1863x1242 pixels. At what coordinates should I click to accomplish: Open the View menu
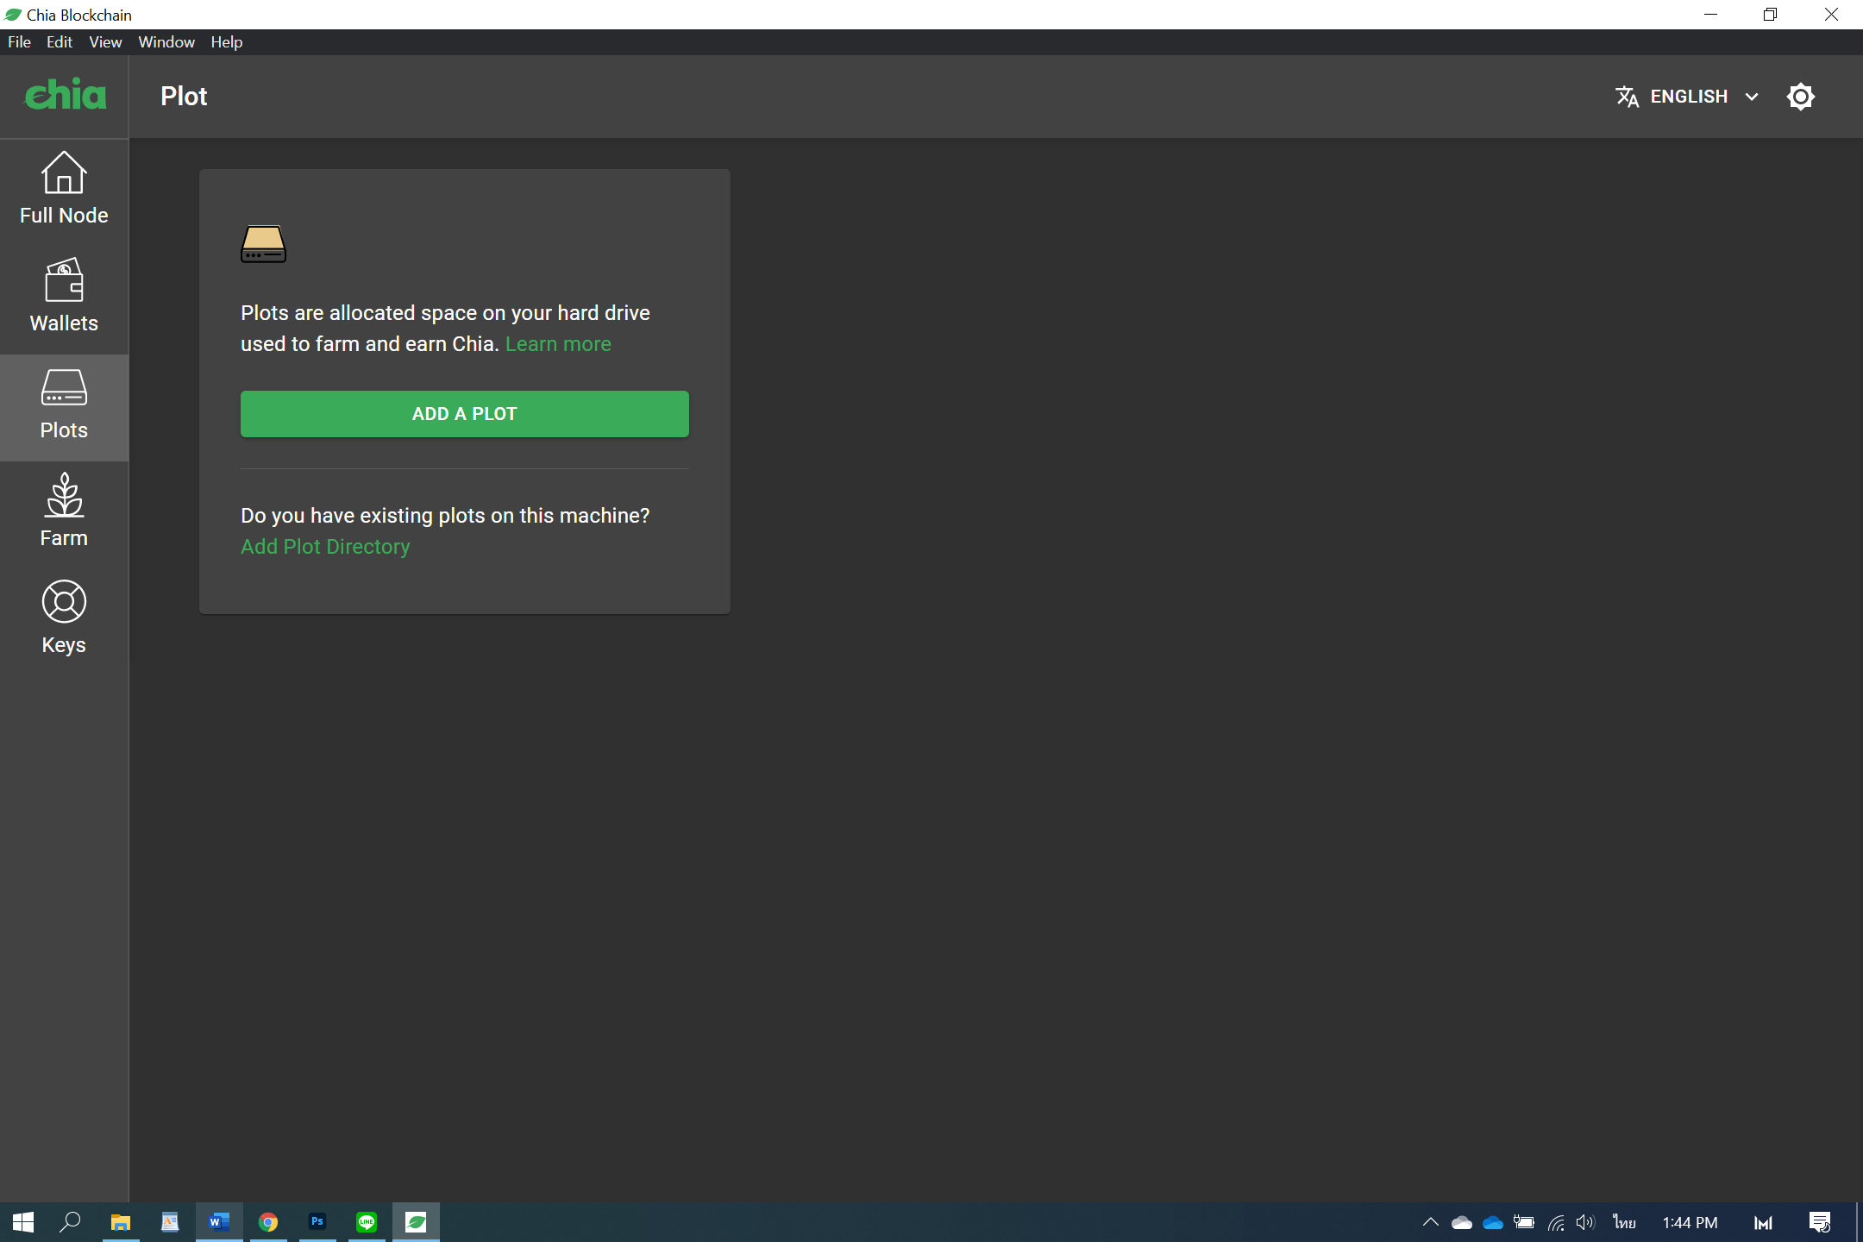coord(105,42)
